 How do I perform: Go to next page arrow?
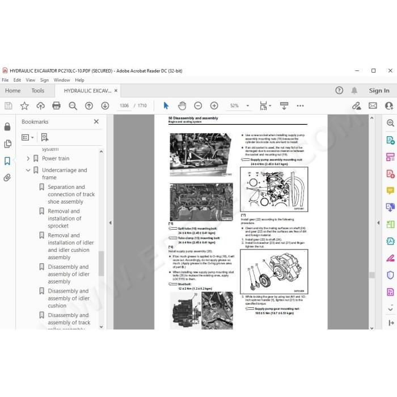[105, 105]
